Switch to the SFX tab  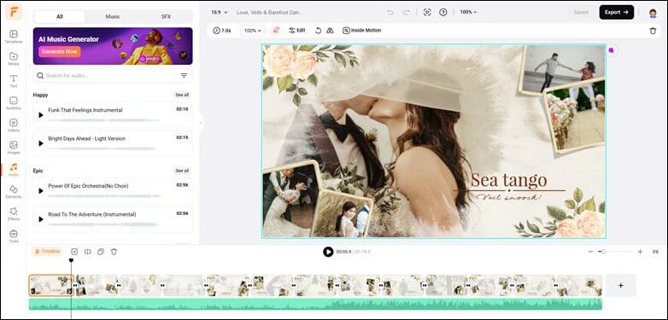click(x=166, y=16)
